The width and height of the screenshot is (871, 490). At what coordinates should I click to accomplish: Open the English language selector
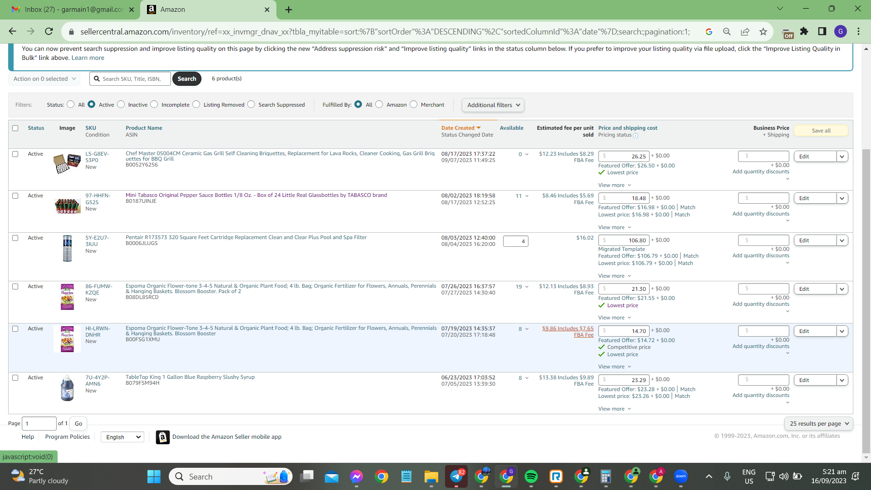[x=122, y=437]
